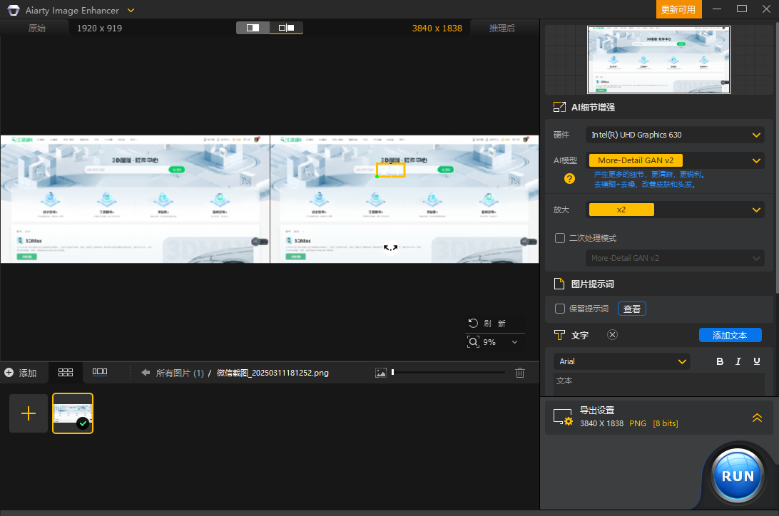The width and height of the screenshot is (779, 516).
Task: Select the imported screenshot thumbnail
Action: pyautogui.click(x=73, y=413)
